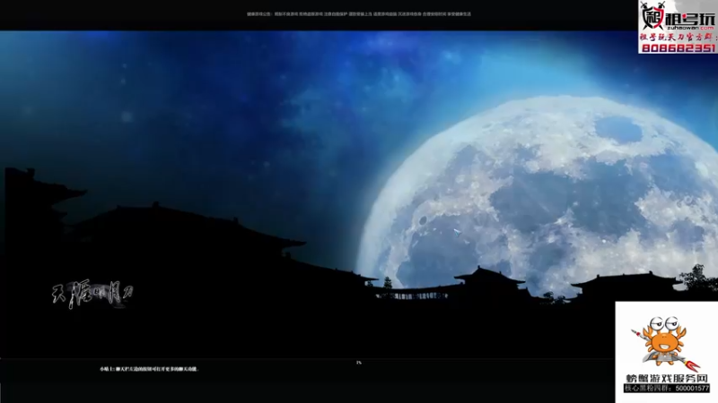This screenshot has width=718, height=403.
Task: Click the health gaming notice text at the top
Action: [359, 14]
